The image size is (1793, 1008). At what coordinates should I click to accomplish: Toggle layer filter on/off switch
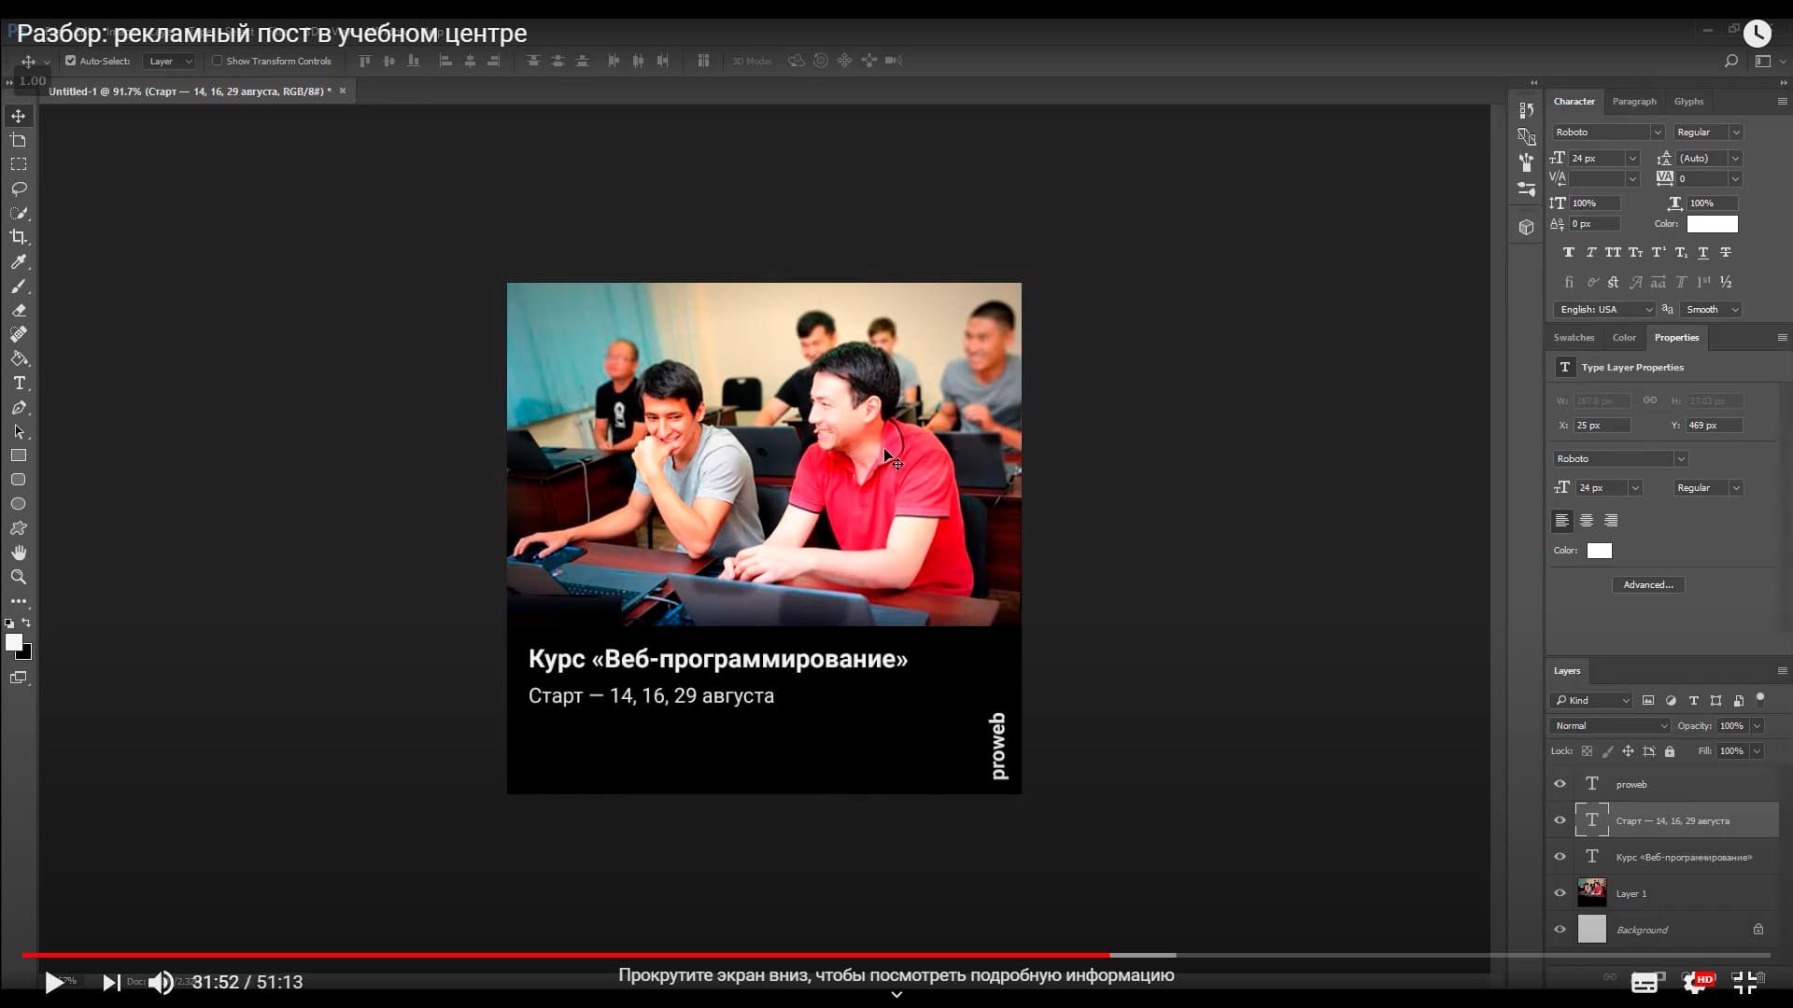click(x=1760, y=699)
